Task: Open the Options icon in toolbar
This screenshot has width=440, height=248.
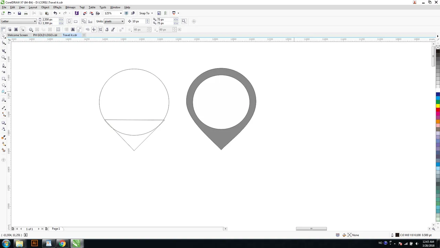Action: tap(166, 13)
